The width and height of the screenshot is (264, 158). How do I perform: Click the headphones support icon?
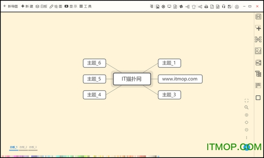pos(224,7)
